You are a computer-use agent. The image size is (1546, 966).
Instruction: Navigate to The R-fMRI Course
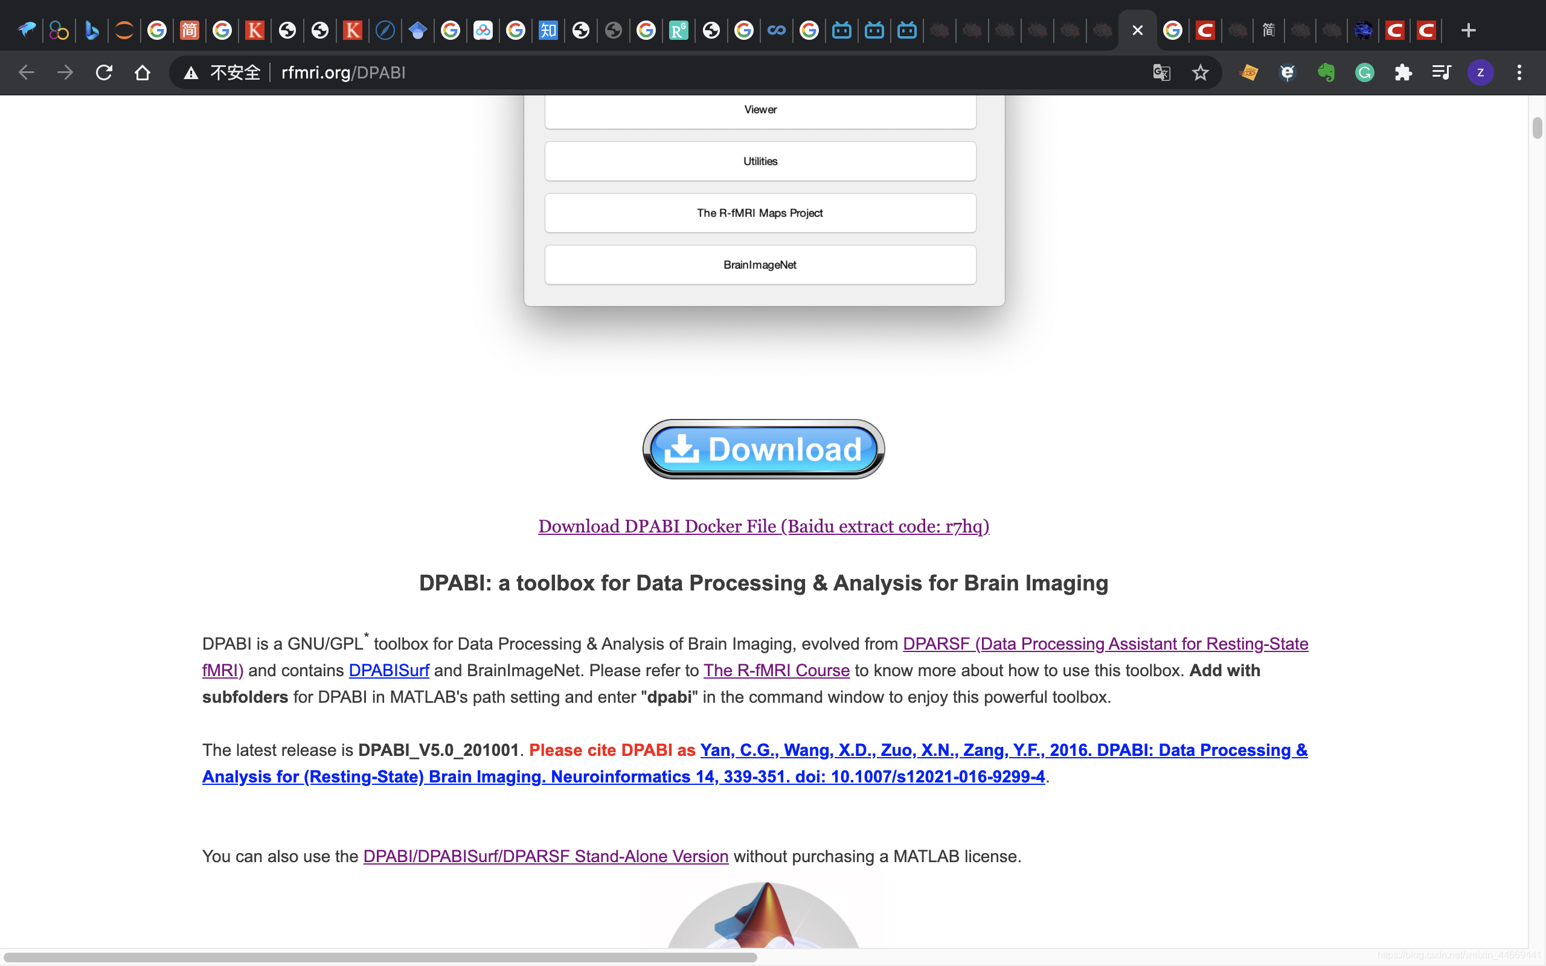tap(776, 669)
